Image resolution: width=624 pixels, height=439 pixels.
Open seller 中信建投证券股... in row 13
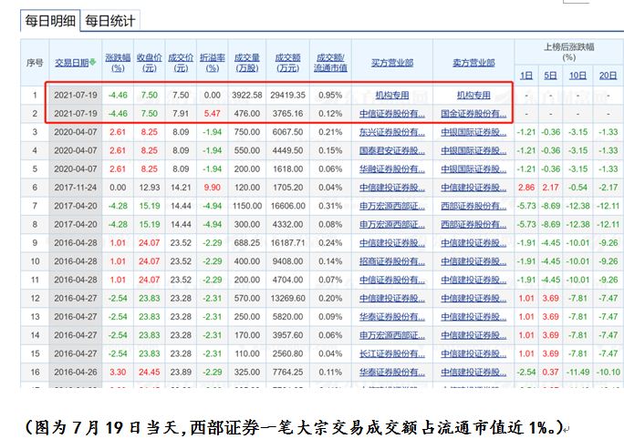(x=473, y=317)
